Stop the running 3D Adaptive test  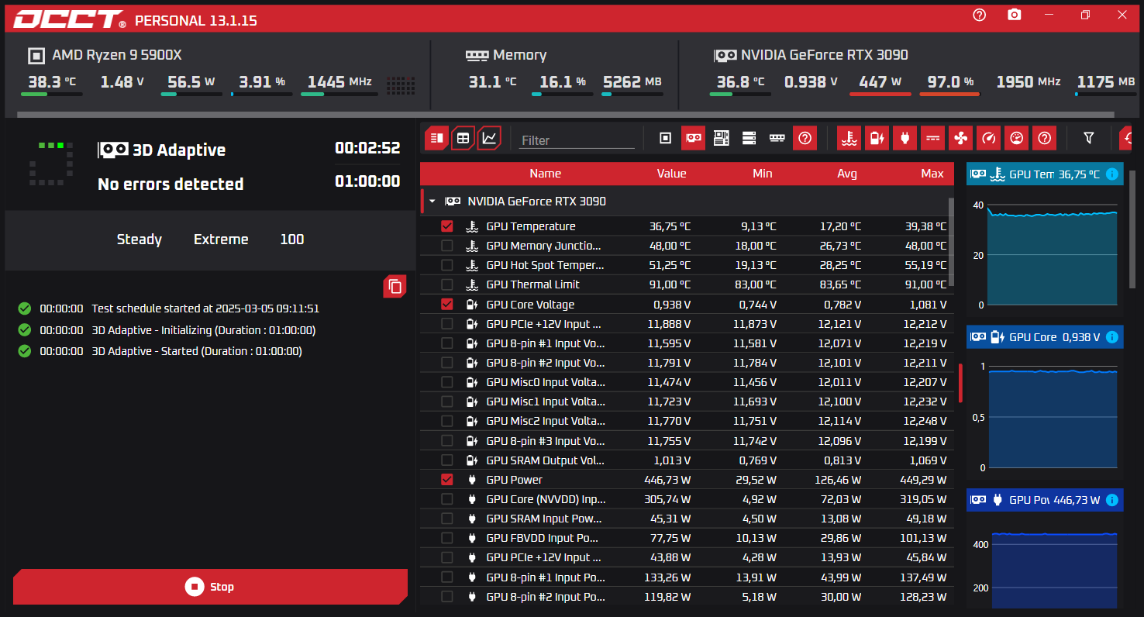point(210,587)
